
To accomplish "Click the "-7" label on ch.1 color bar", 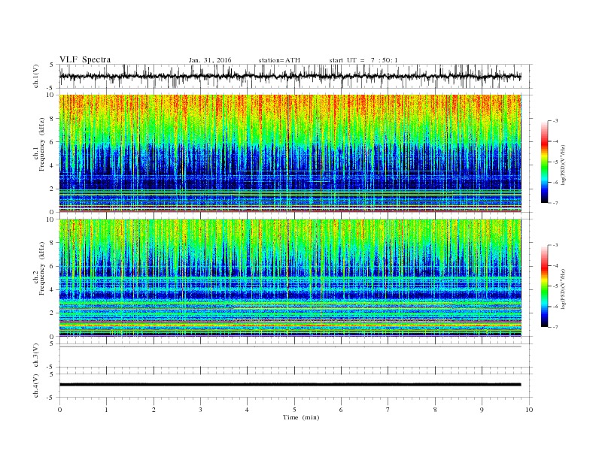I will [555, 203].
